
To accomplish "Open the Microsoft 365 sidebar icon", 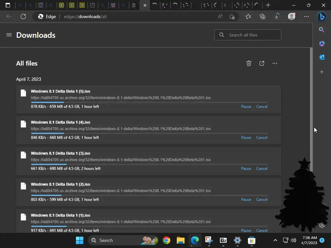I will point(322,44).
